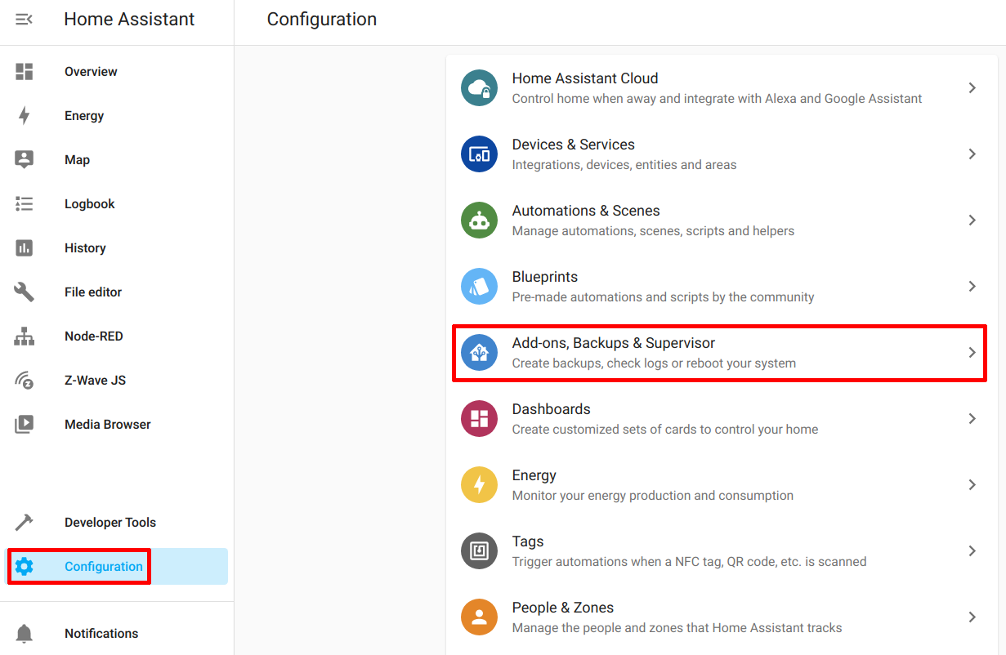This screenshot has height=655, width=1006.
Task: Click the yellow Energy configuration icon
Action: coord(479,485)
